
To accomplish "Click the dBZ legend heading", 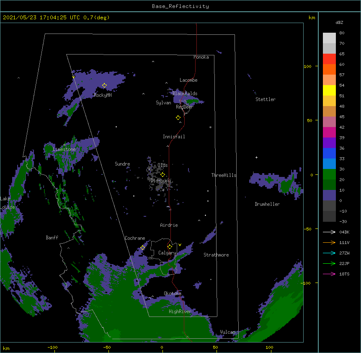I will (339, 23).
